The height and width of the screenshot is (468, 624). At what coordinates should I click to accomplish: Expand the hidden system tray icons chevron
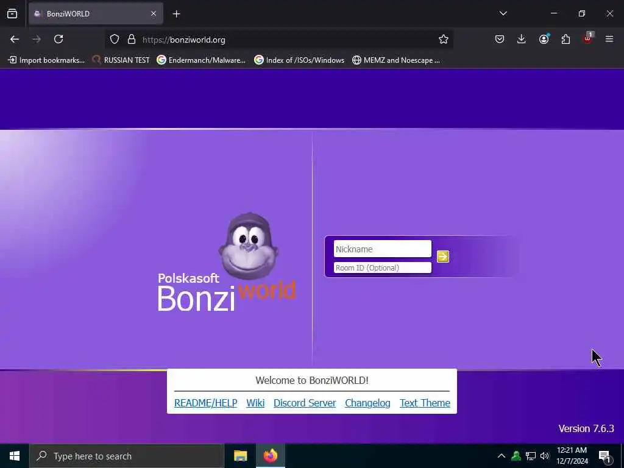click(x=502, y=456)
